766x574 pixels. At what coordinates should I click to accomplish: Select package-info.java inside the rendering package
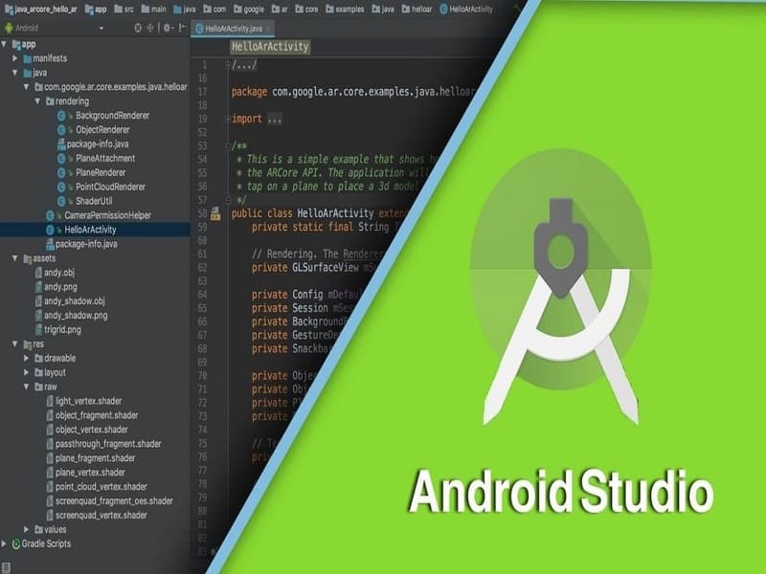pos(93,144)
